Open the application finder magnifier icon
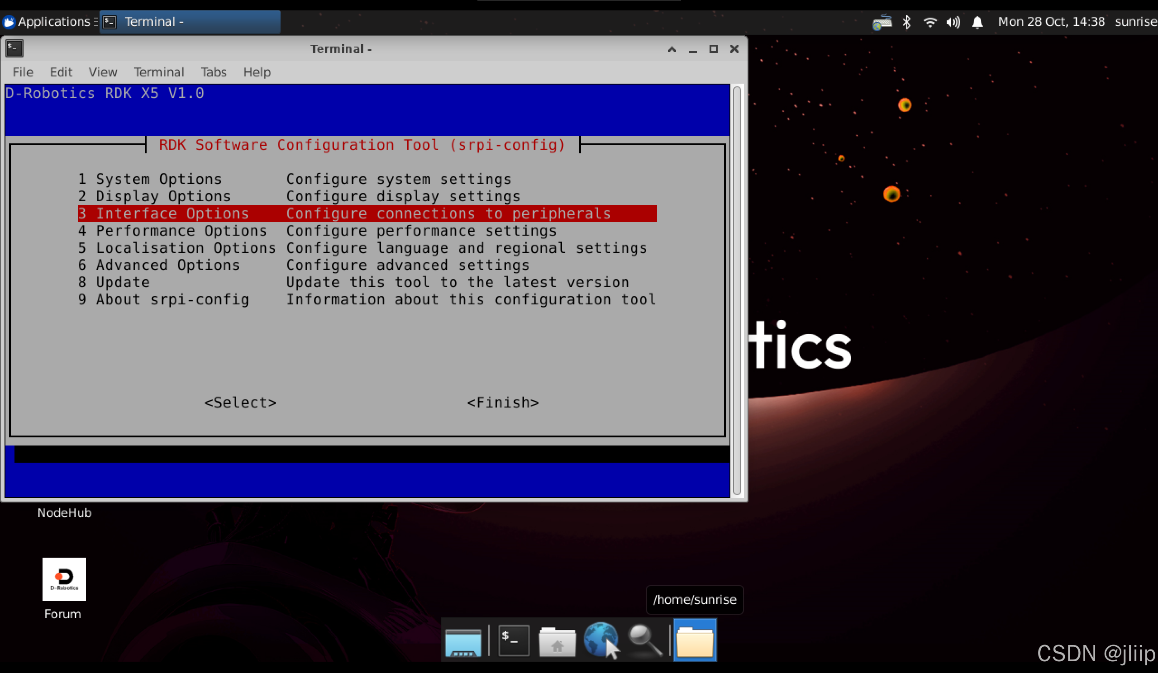This screenshot has width=1158, height=673. coord(644,640)
